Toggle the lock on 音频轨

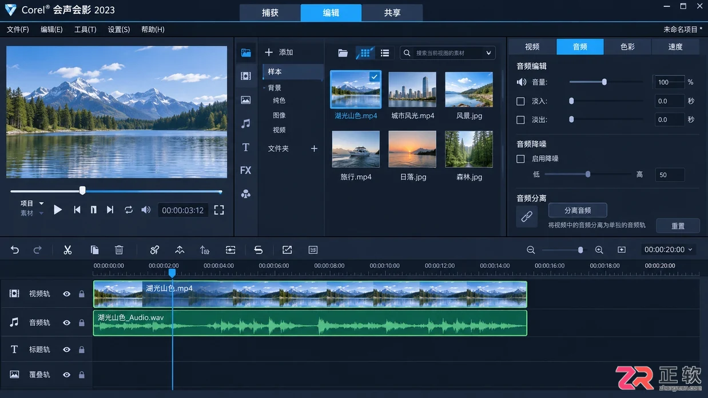[x=82, y=323]
